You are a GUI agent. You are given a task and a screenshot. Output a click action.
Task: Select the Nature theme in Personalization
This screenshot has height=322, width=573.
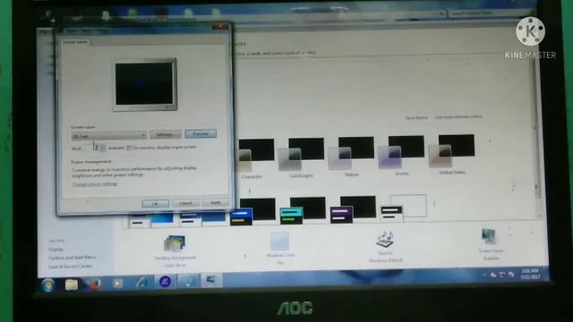click(351, 157)
